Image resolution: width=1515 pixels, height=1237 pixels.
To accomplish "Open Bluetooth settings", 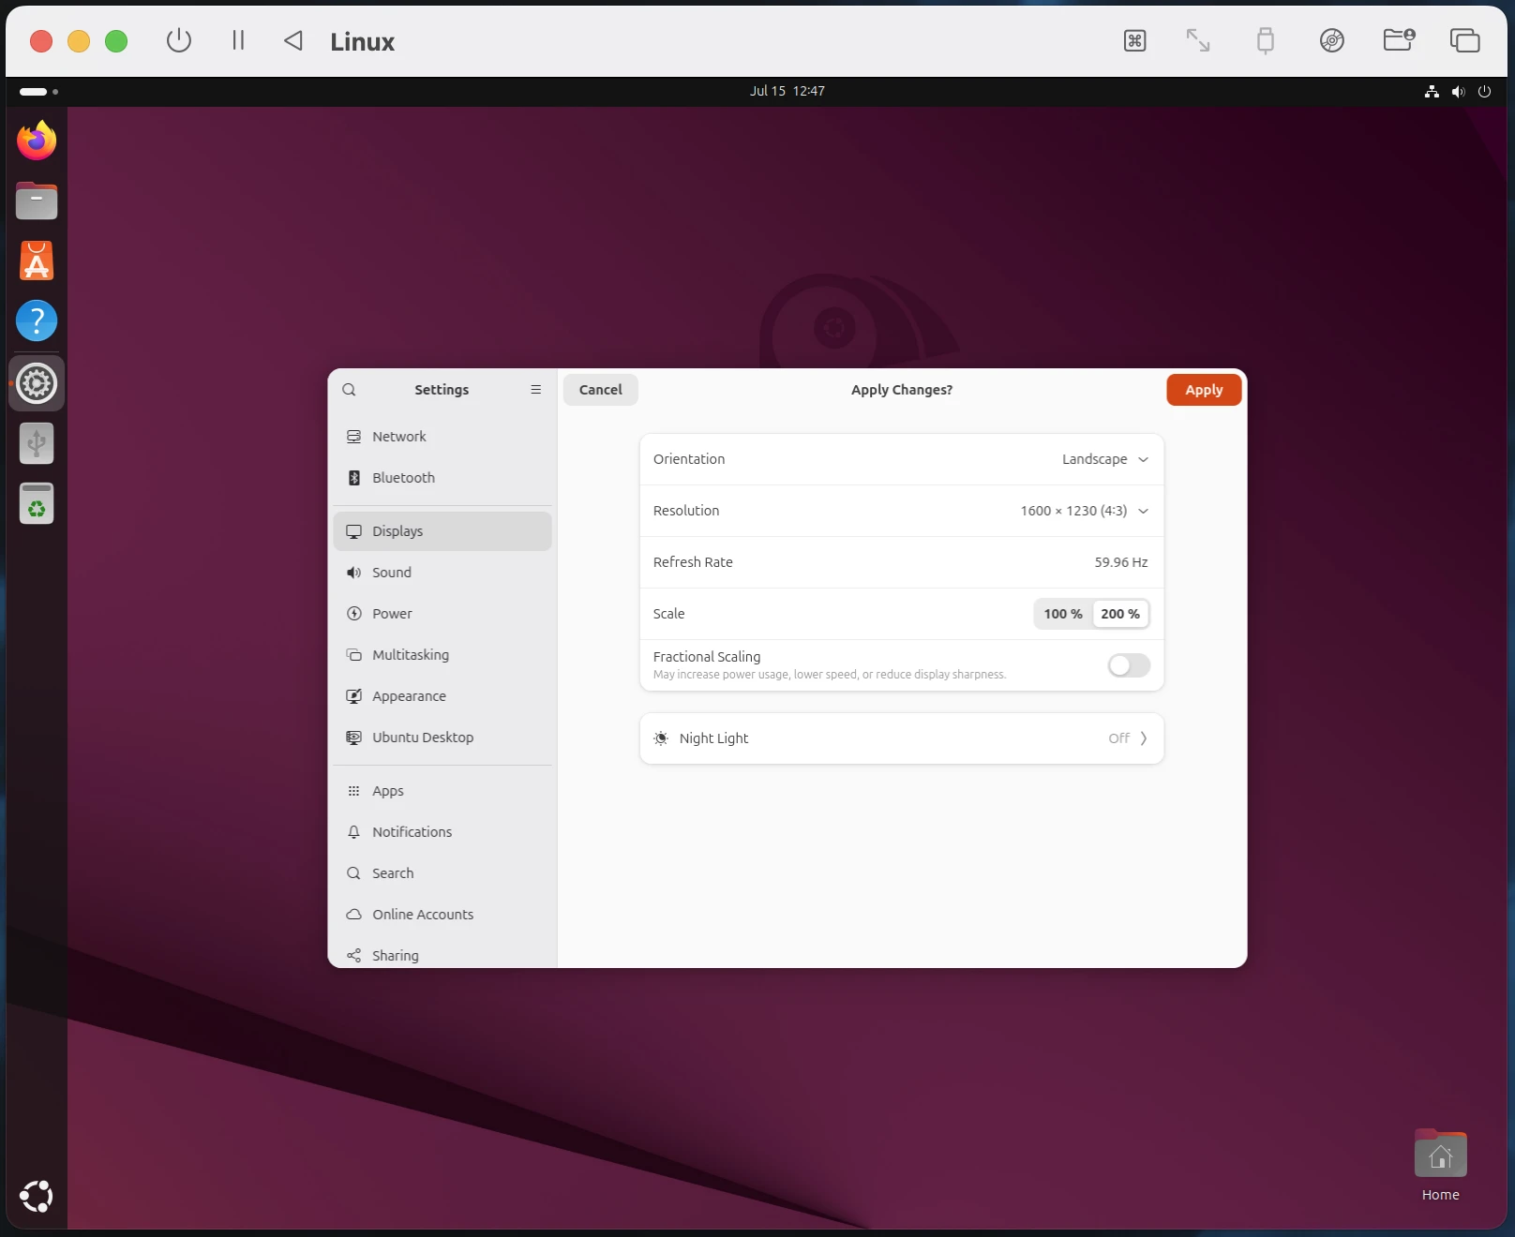I will click(x=442, y=478).
